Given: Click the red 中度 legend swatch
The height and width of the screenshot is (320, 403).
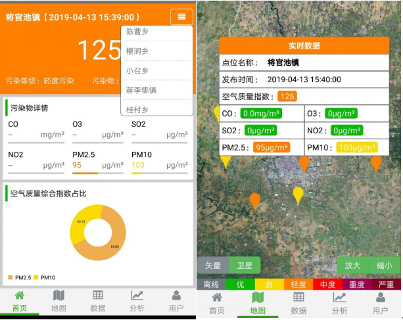Looking at the screenshot, I should 327,285.
